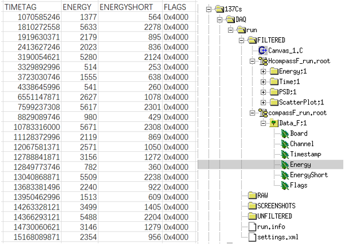Click the Data_F;1 tree icon
The image size is (345, 245).
coord(274,123)
